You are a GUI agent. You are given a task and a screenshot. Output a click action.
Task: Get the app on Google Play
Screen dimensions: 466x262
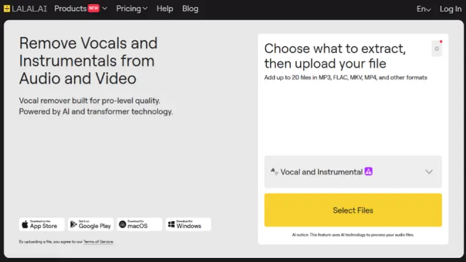(91, 224)
